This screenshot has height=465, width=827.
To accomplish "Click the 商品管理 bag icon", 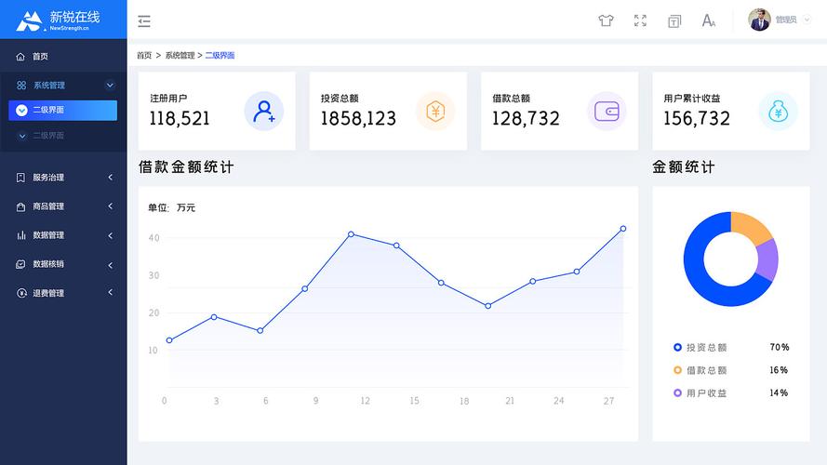I will coord(20,206).
